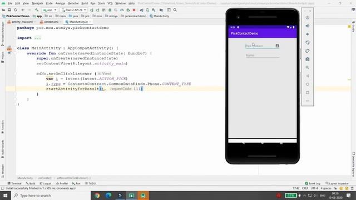Screen dimensions: 356x200
Task: Collapse the setOnClickListener lambda fold marker
Action: (x=16, y=73)
